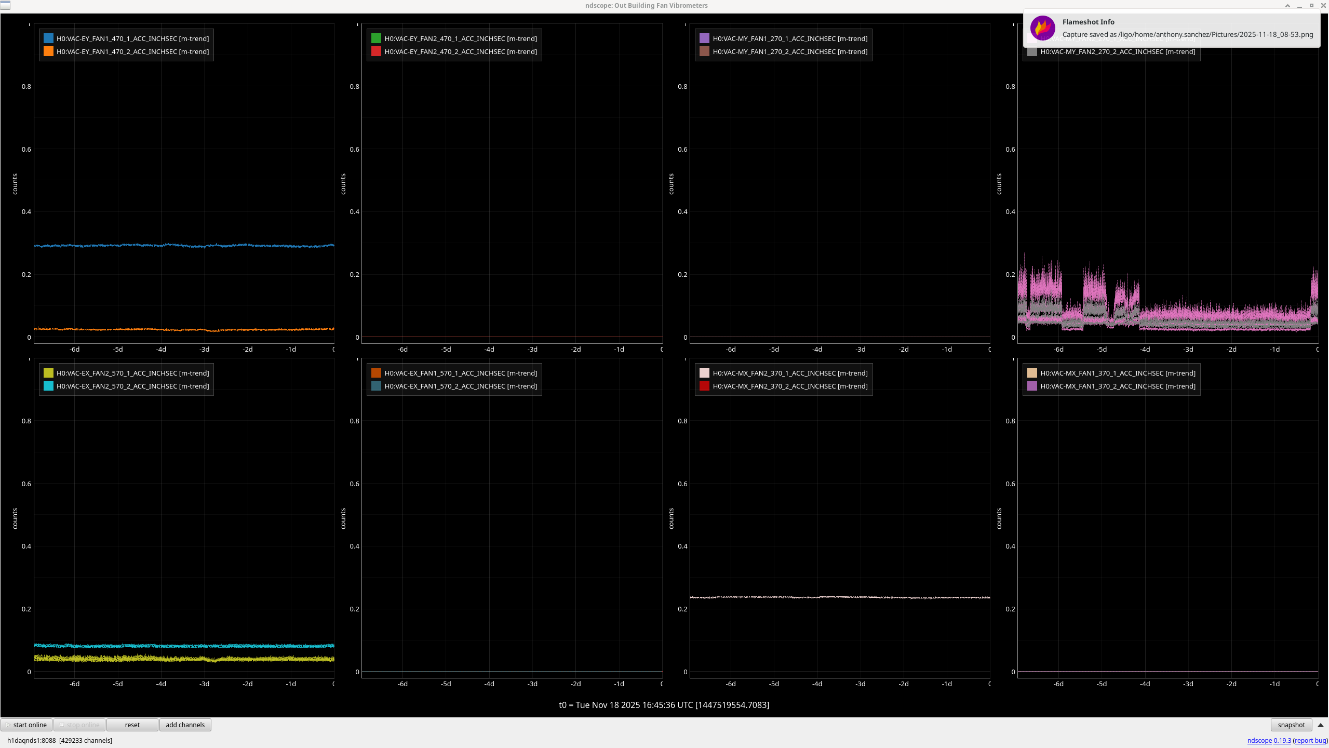1329x748 pixels.
Task: Select the MX_FAN1_370_2 legend label
Action: coord(1118,386)
